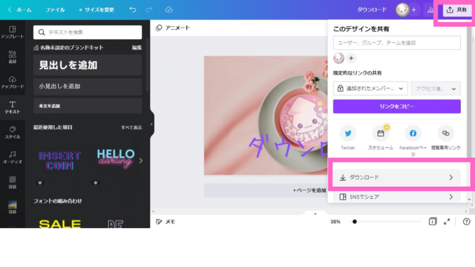Select the INSERT COIN text style

click(x=60, y=161)
